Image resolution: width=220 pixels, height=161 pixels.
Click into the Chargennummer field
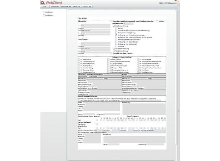(x=106, y=92)
